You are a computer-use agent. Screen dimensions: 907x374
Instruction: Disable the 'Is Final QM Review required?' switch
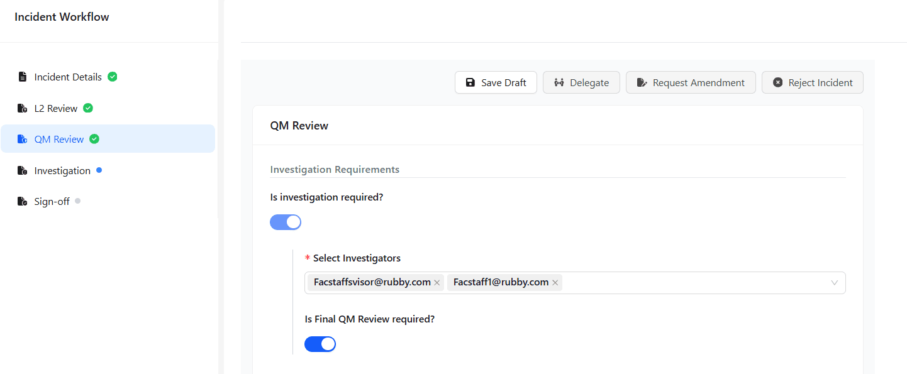pos(320,344)
